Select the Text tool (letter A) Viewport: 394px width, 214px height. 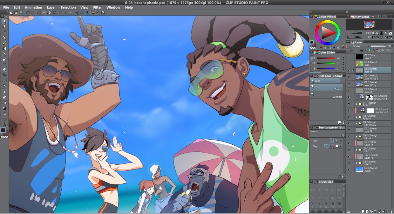pos(4,125)
